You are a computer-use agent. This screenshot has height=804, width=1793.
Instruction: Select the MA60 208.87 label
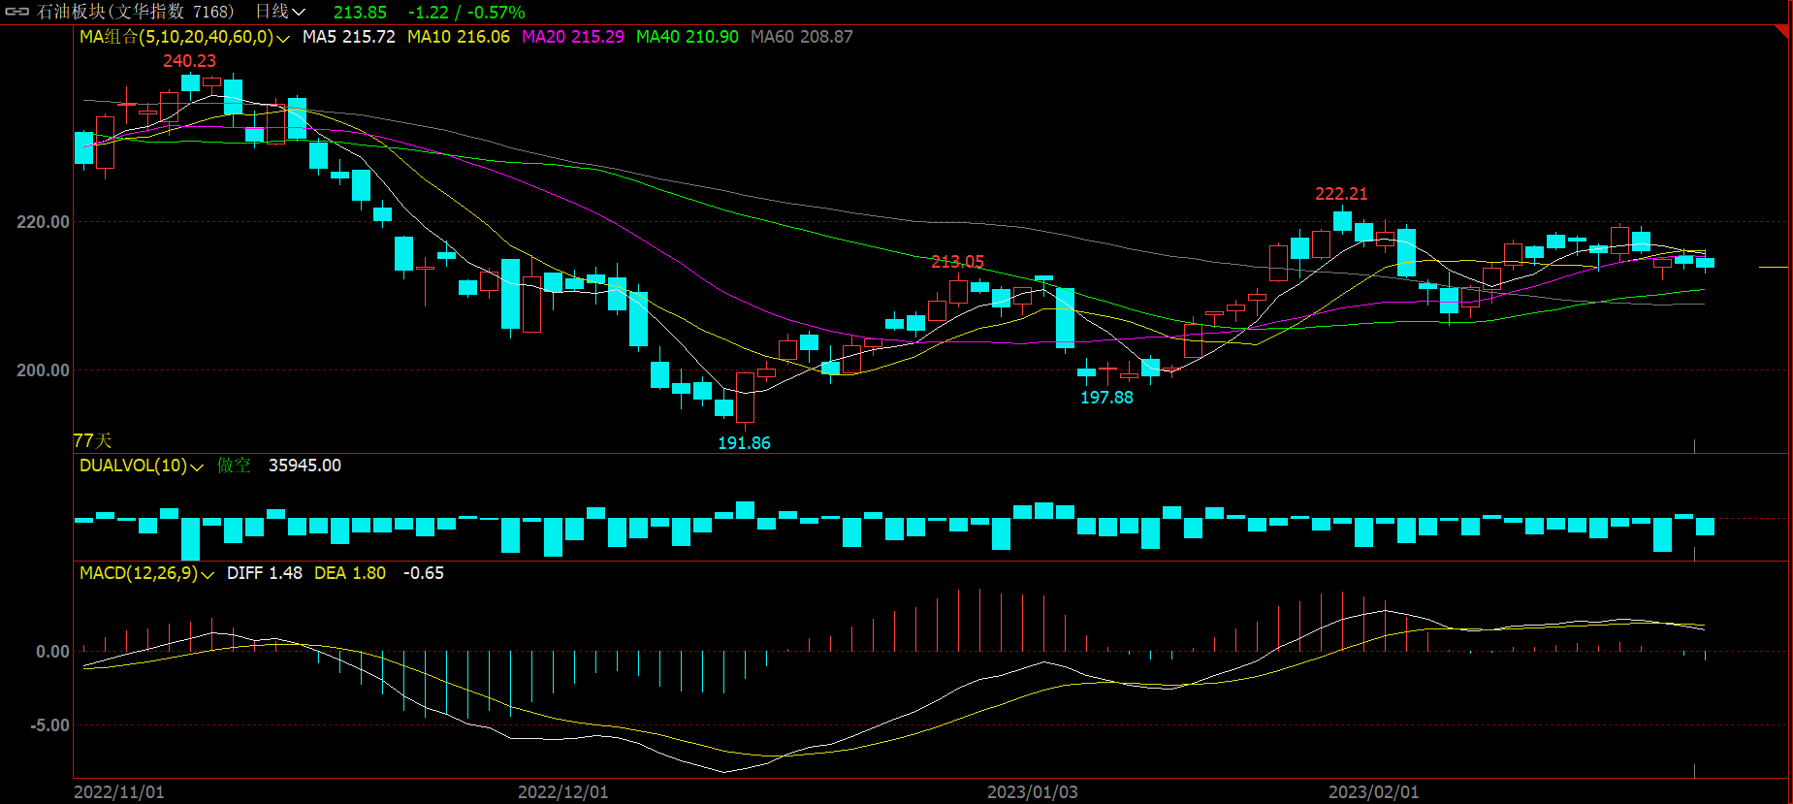point(802,37)
